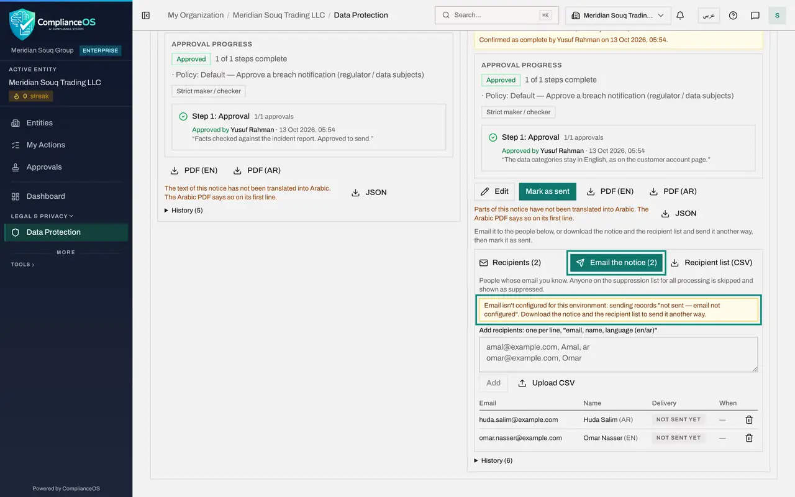The width and height of the screenshot is (795, 497).
Task: Click the Recipients (2) label
Action: (511, 263)
